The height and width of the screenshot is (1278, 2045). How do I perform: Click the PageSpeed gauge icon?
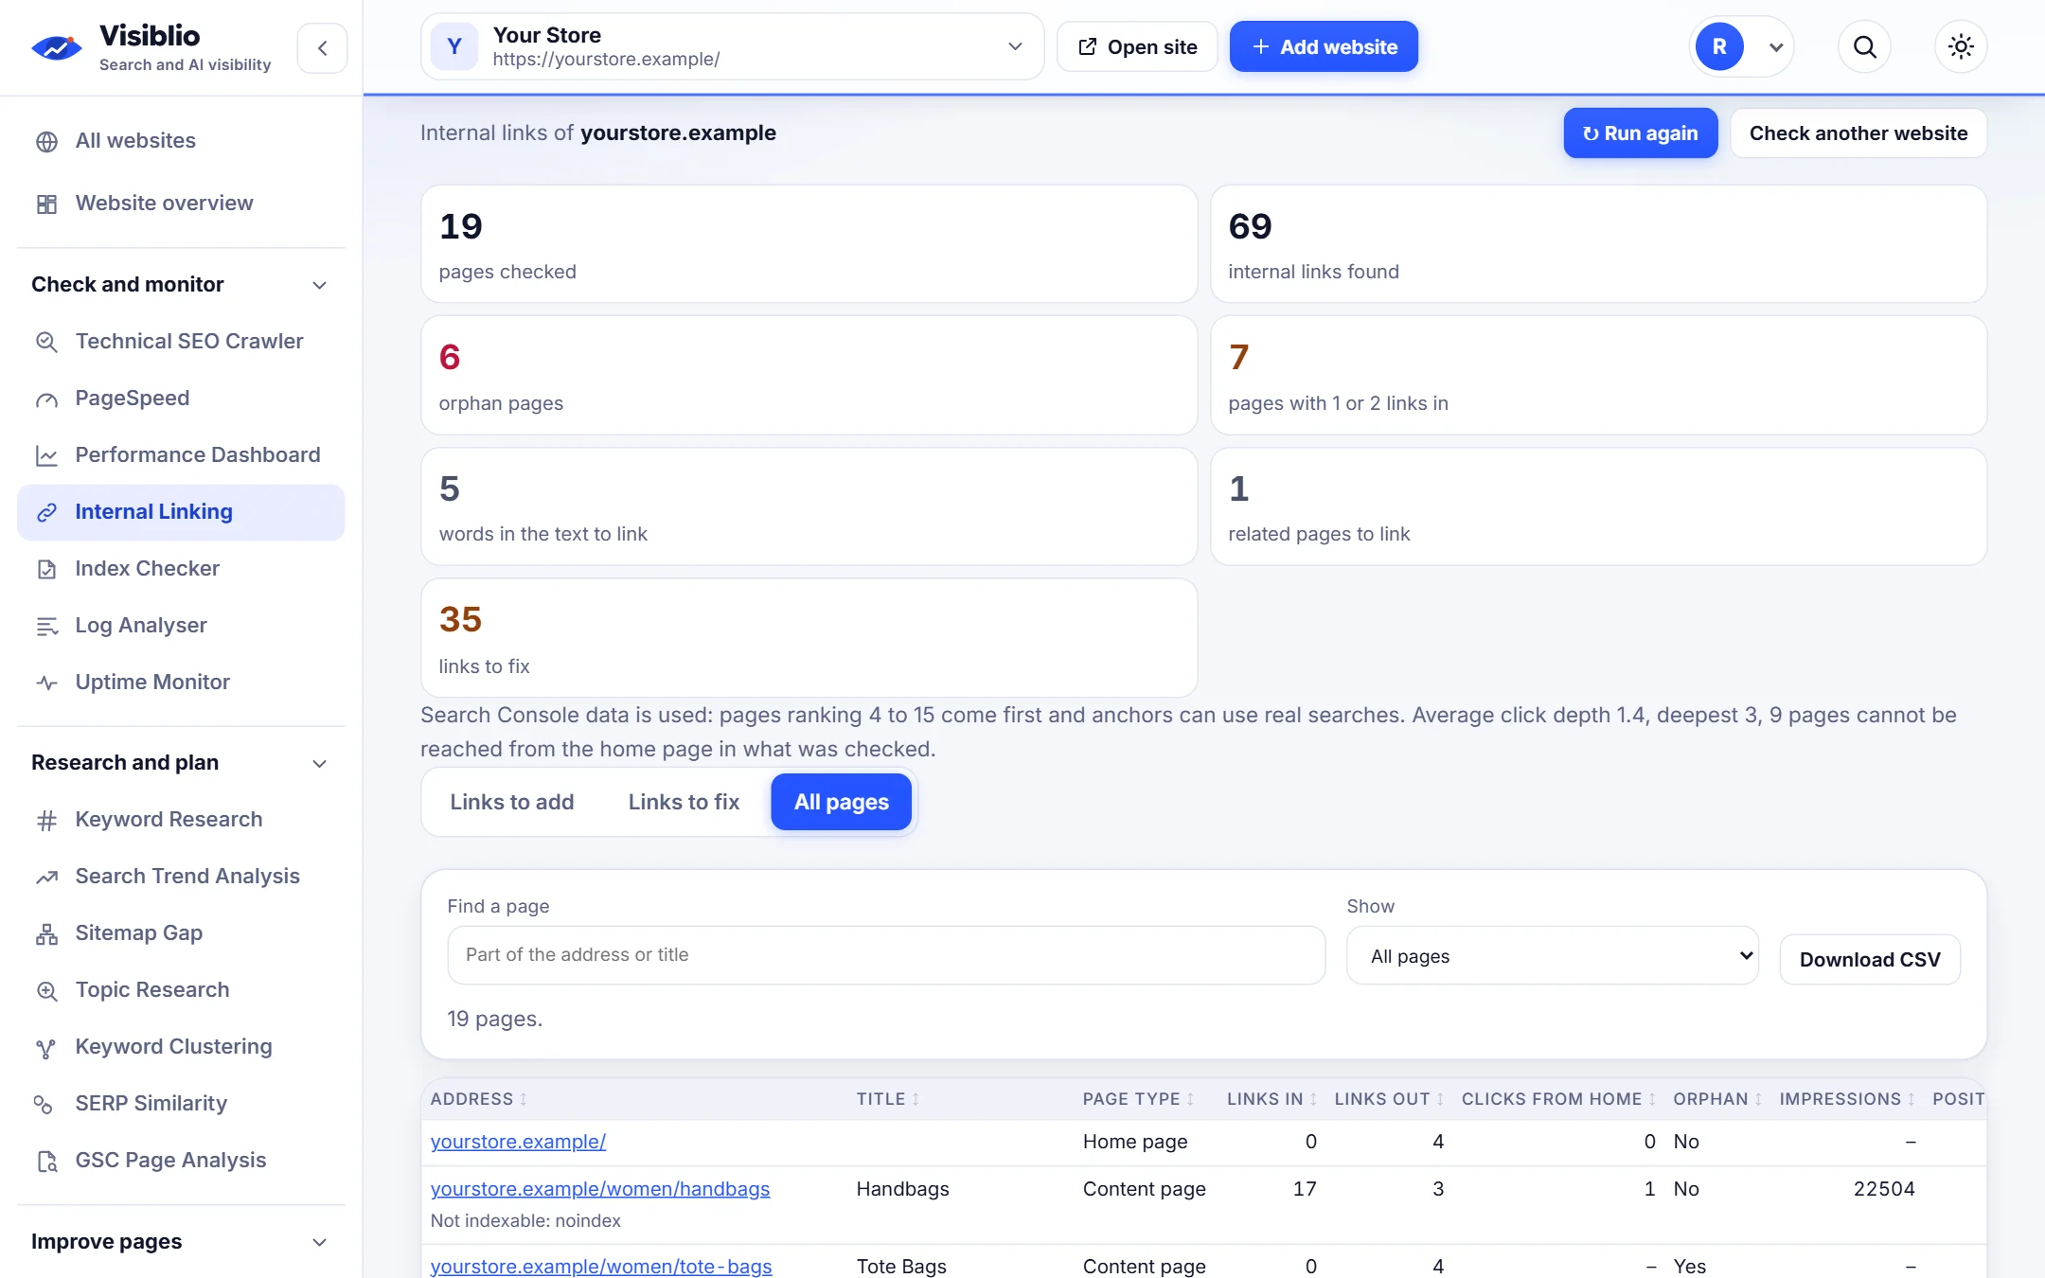[x=46, y=399]
